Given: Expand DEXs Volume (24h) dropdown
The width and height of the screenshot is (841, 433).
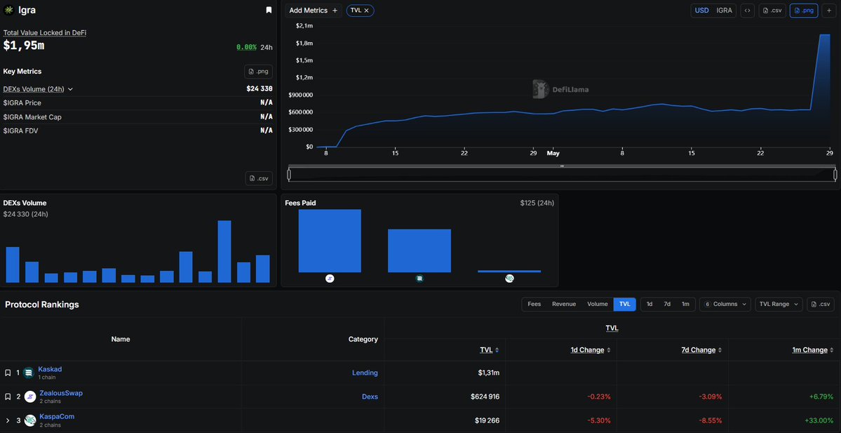Looking at the screenshot, I should tap(38, 89).
